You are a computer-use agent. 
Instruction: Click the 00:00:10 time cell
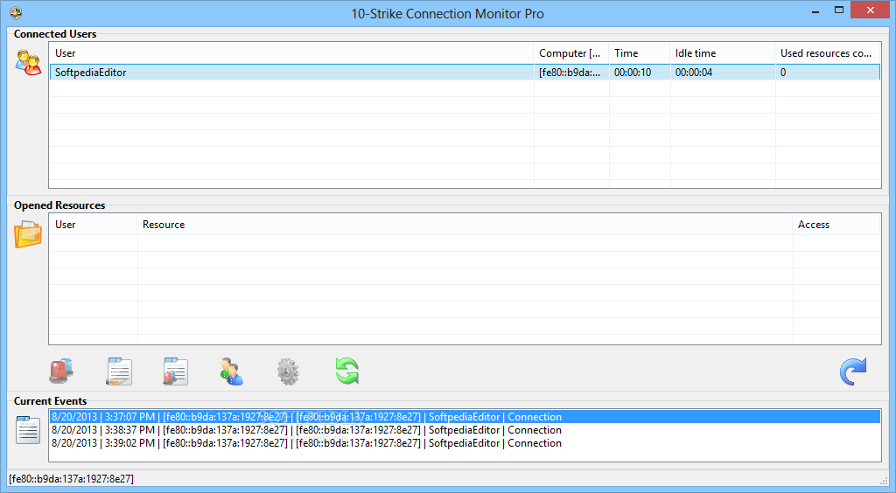pyautogui.click(x=640, y=73)
